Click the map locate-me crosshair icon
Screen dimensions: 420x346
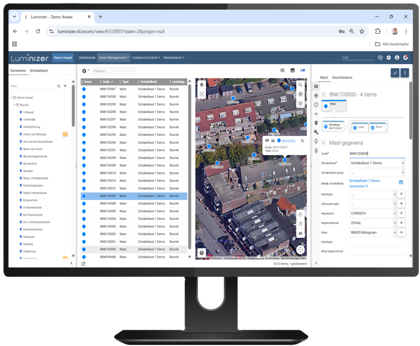(x=300, y=94)
